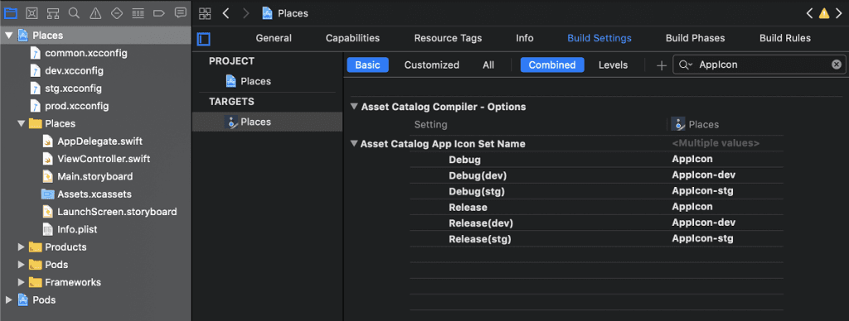Open the Debug navigator icon

pos(138,13)
